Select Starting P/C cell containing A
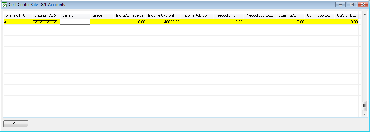370x132 pixels. point(18,22)
